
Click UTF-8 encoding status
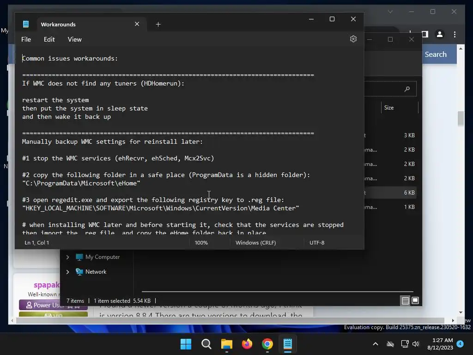[x=317, y=243]
